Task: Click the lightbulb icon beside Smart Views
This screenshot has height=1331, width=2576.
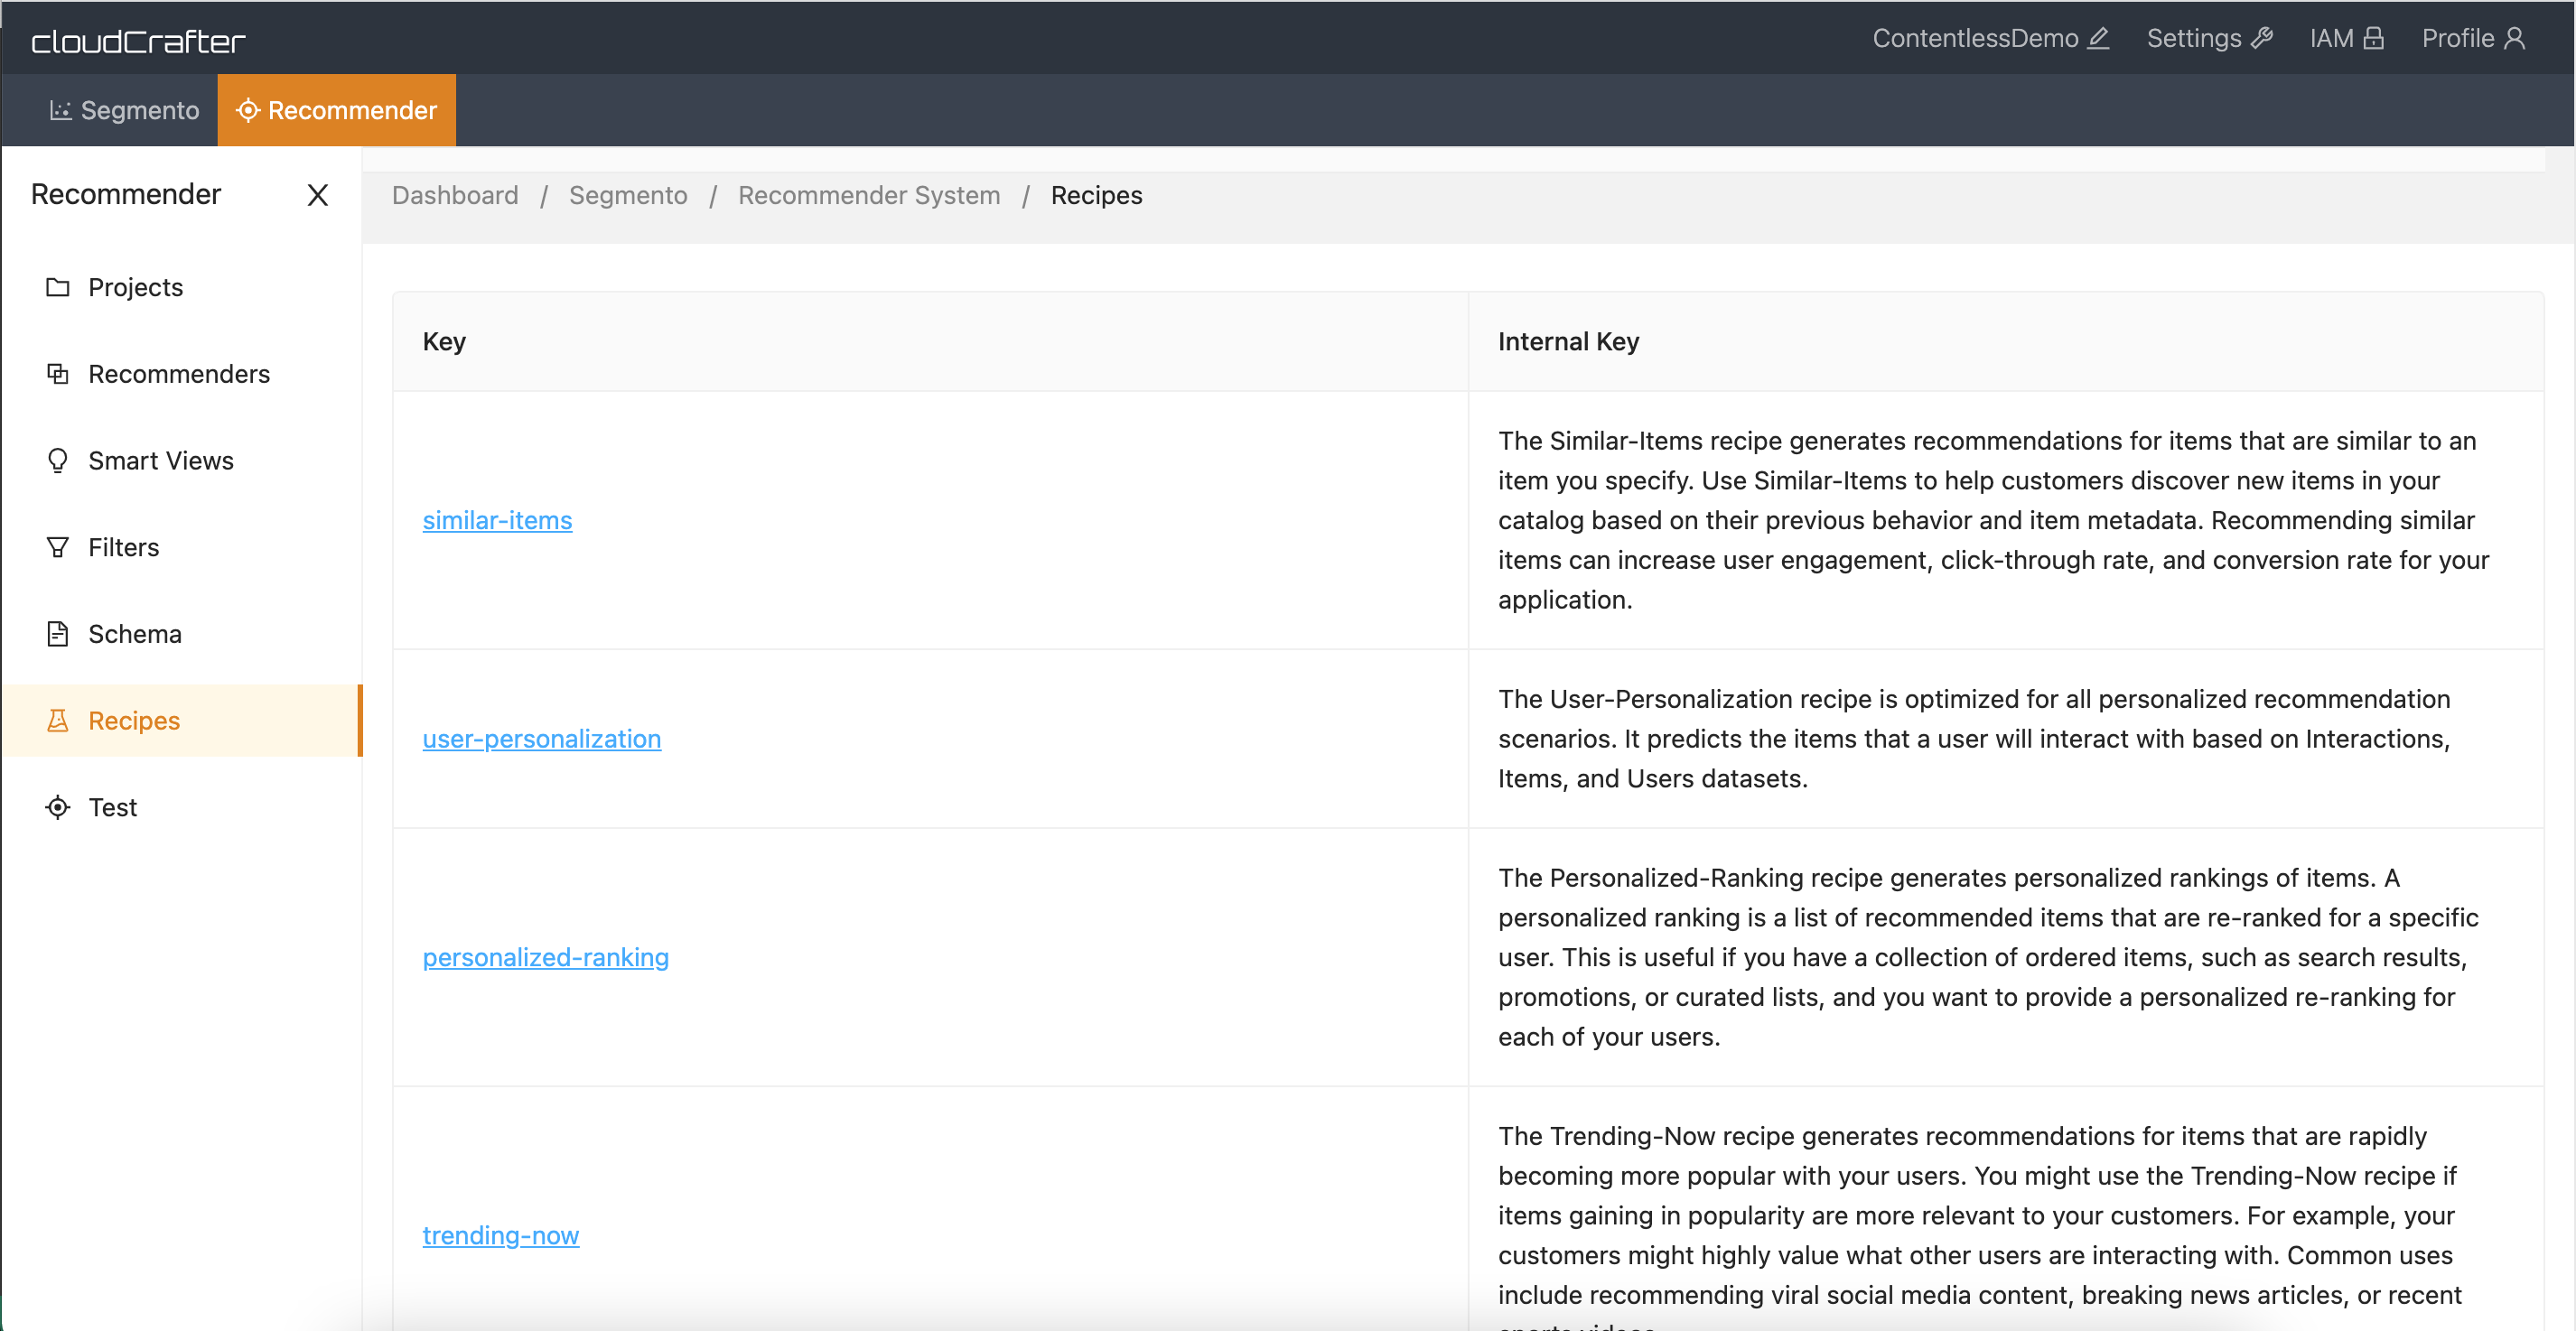Action: pyautogui.click(x=58, y=460)
